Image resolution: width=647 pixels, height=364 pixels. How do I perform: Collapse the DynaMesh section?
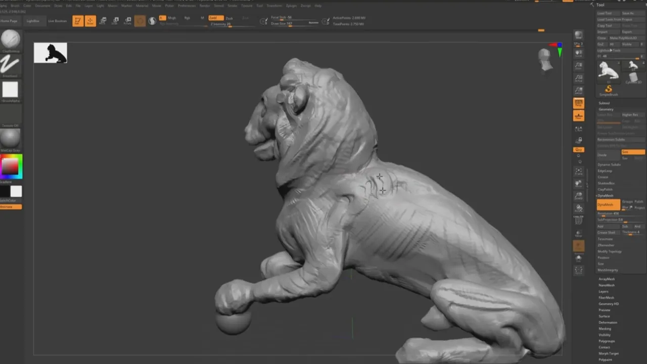606,196
